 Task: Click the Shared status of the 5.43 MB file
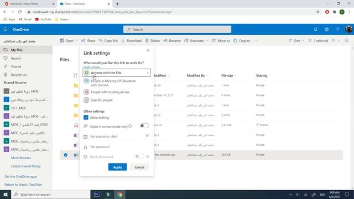(262, 125)
